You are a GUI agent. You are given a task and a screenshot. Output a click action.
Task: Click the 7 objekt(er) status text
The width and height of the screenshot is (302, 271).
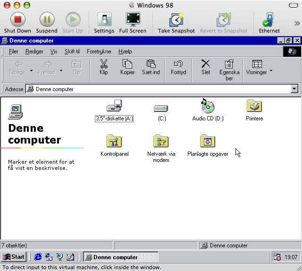tap(14, 246)
